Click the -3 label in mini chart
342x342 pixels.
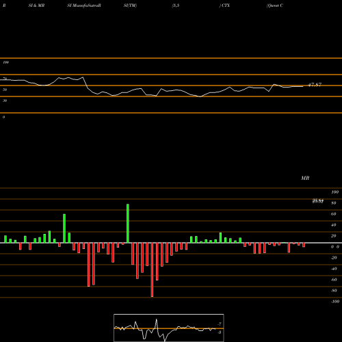(220, 332)
